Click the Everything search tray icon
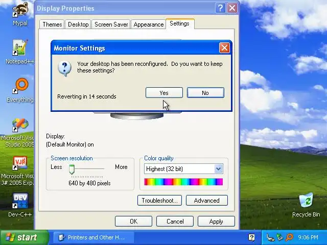The height and width of the screenshot is (245, 327). [x=290, y=237]
